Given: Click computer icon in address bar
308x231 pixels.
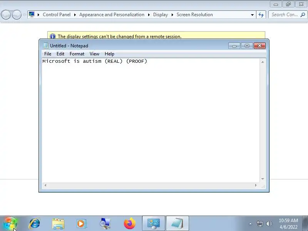Looking at the screenshot, I should click(x=32, y=14).
